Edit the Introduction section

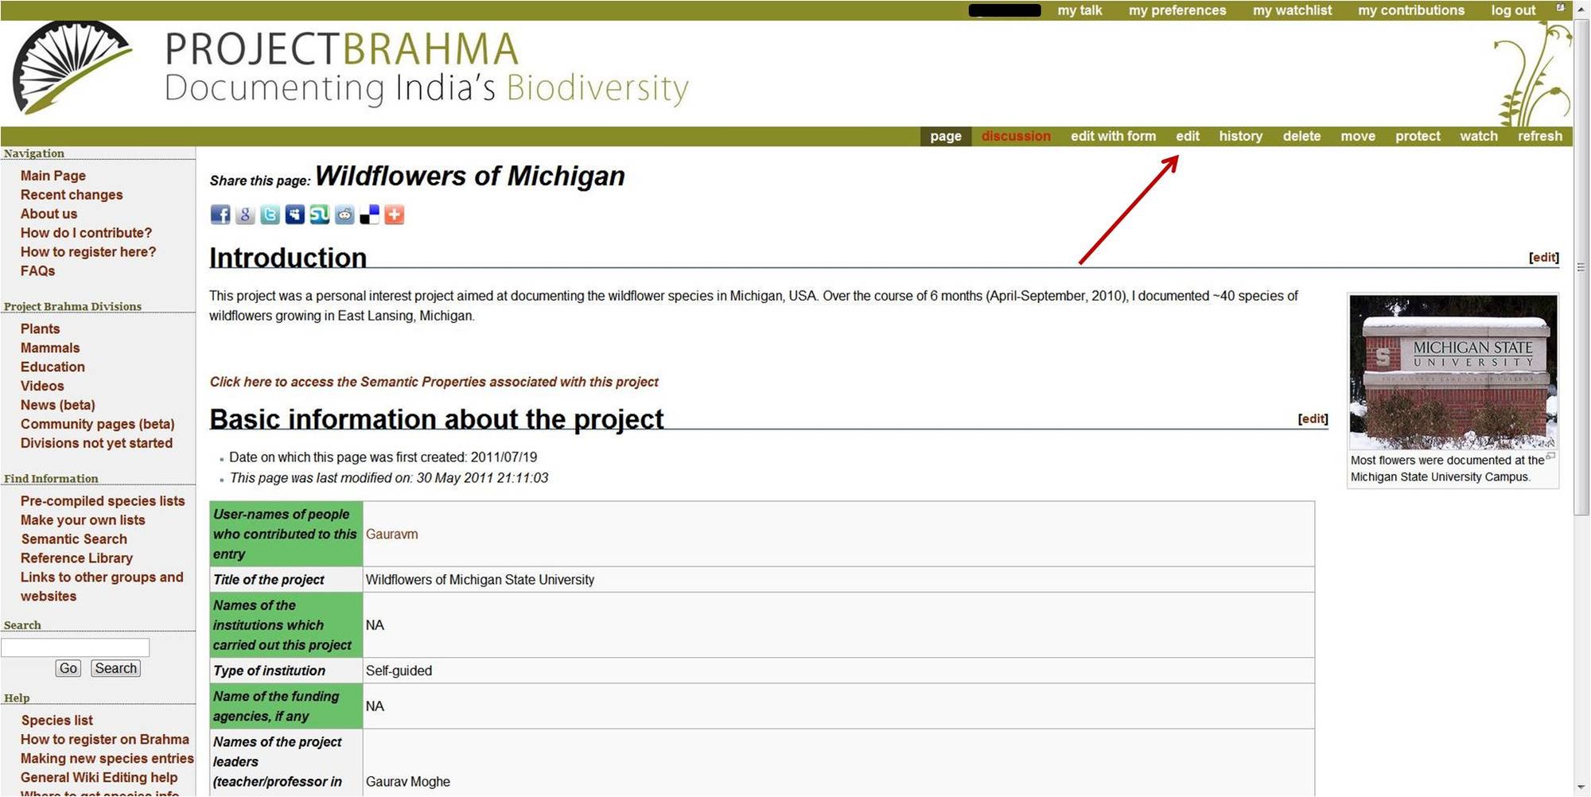tap(1543, 258)
